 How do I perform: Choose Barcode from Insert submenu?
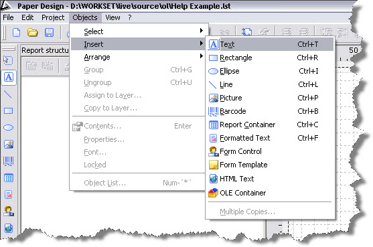coord(271,111)
